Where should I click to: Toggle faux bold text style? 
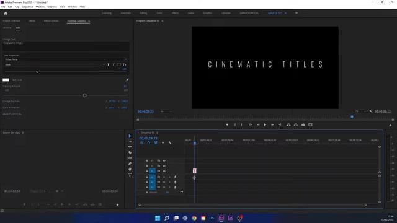tap(109, 64)
